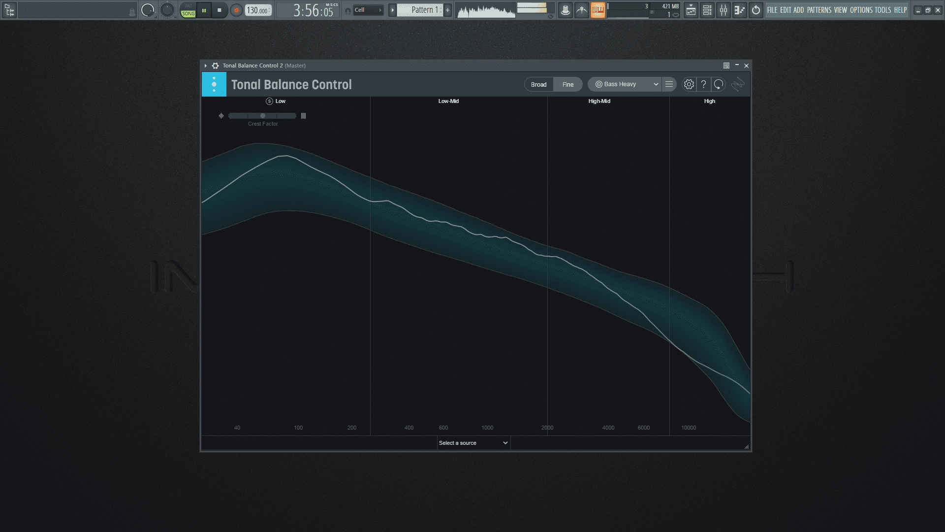The width and height of the screenshot is (945, 532).
Task: Select the Low-Mid band label
Action: 448,101
